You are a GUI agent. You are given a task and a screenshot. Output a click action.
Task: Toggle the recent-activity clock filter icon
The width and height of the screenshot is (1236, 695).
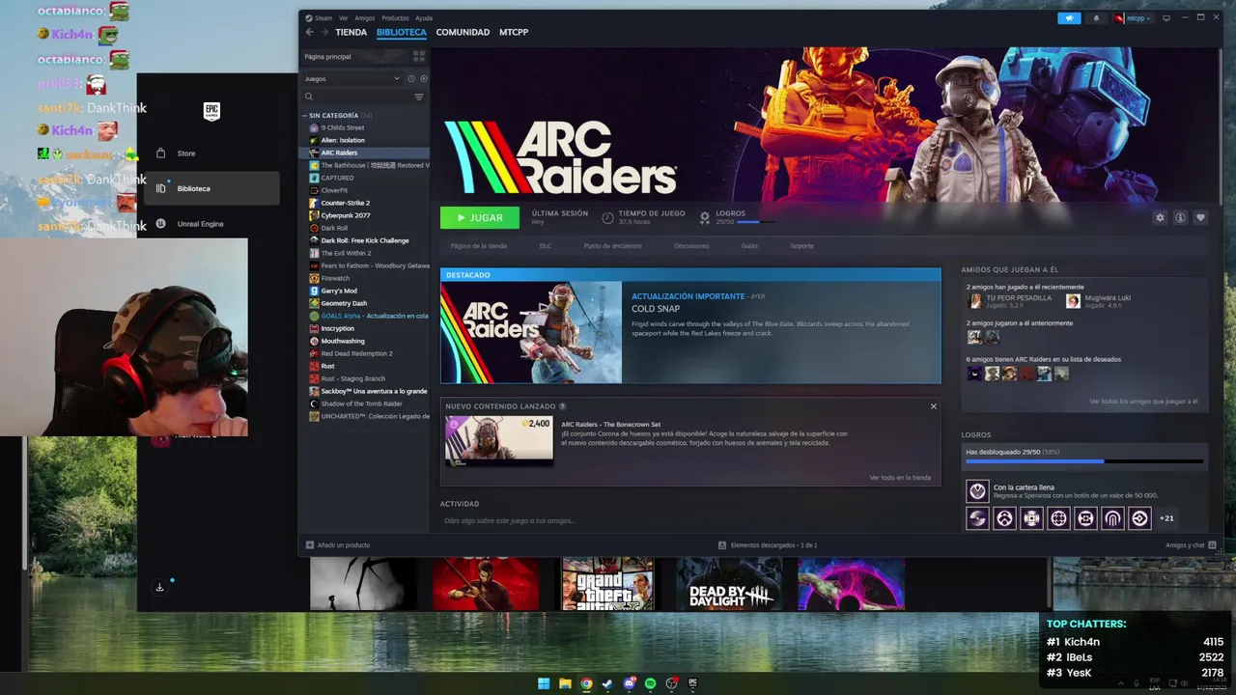(x=411, y=78)
